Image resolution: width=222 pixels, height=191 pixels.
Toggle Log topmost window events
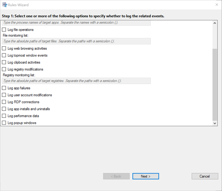pos(4,56)
